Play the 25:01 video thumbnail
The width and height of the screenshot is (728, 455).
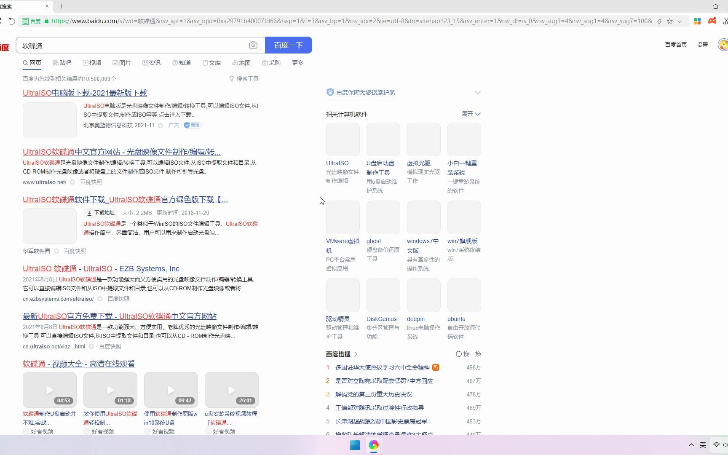(x=232, y=390)
